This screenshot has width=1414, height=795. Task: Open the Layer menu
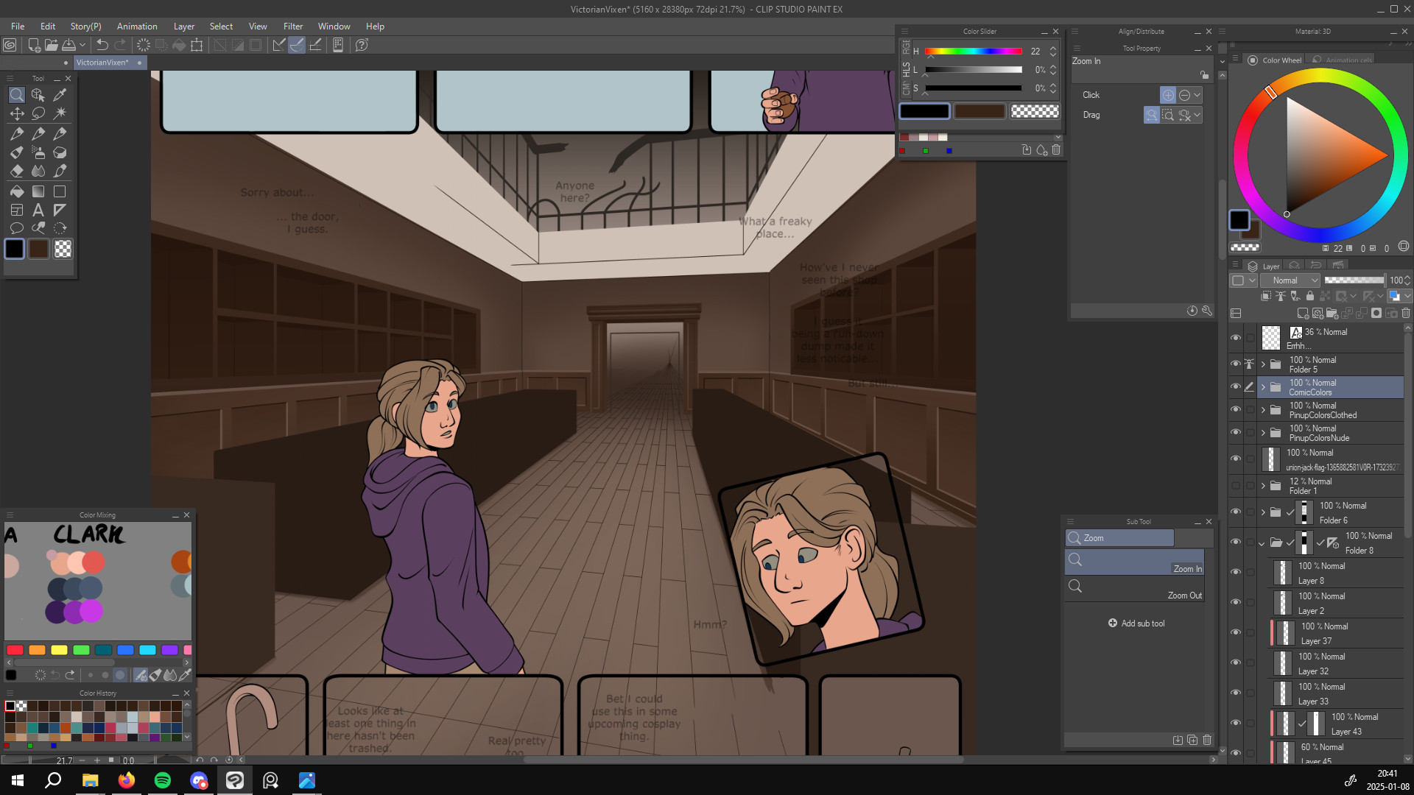[184, 26]
